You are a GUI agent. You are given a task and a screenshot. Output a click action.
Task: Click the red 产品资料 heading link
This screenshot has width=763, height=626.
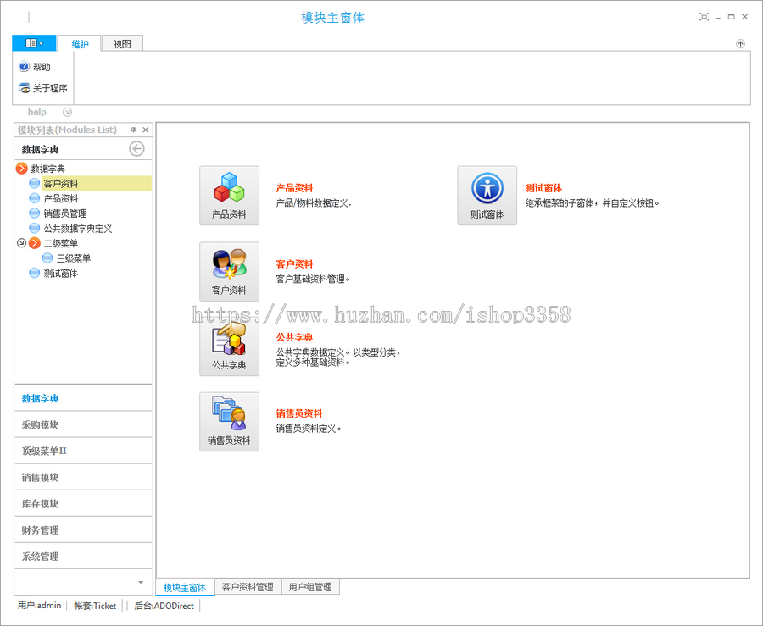294,187
